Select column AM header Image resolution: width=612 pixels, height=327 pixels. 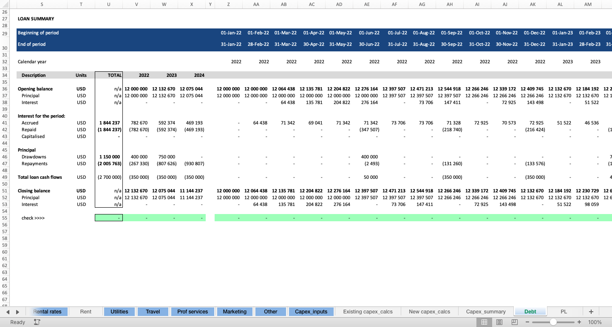588,4
